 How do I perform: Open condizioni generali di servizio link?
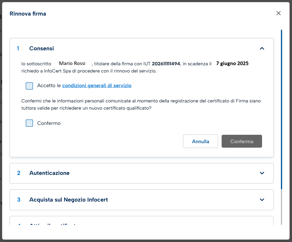tap(97, 86)
